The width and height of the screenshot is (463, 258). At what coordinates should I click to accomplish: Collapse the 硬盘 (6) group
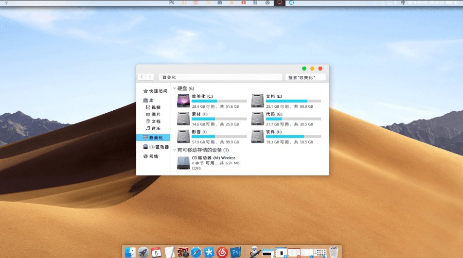(x=175, y=88)
